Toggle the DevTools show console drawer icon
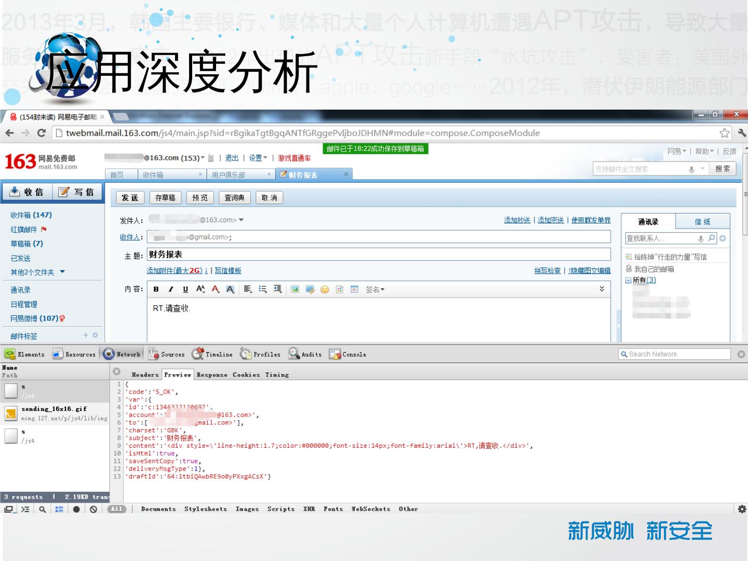The width and height of the screenshot is (748, 561). coord(25,509)
